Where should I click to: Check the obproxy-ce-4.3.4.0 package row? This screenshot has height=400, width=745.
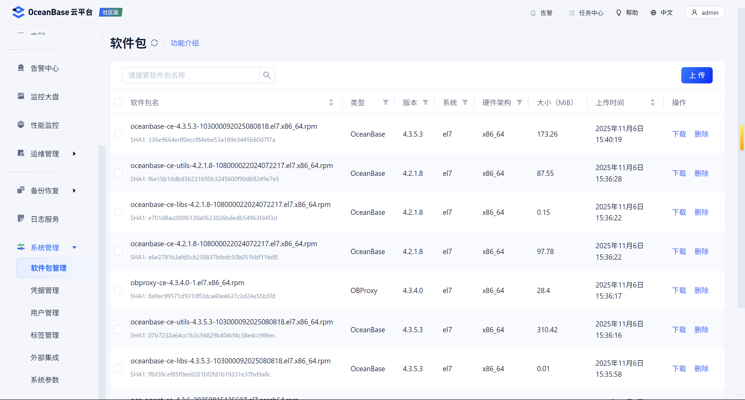[118, 290]
